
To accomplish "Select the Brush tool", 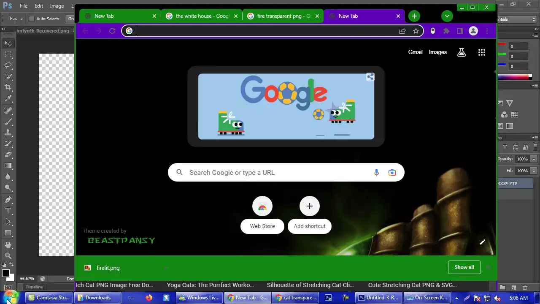I will tap(8, 122).
